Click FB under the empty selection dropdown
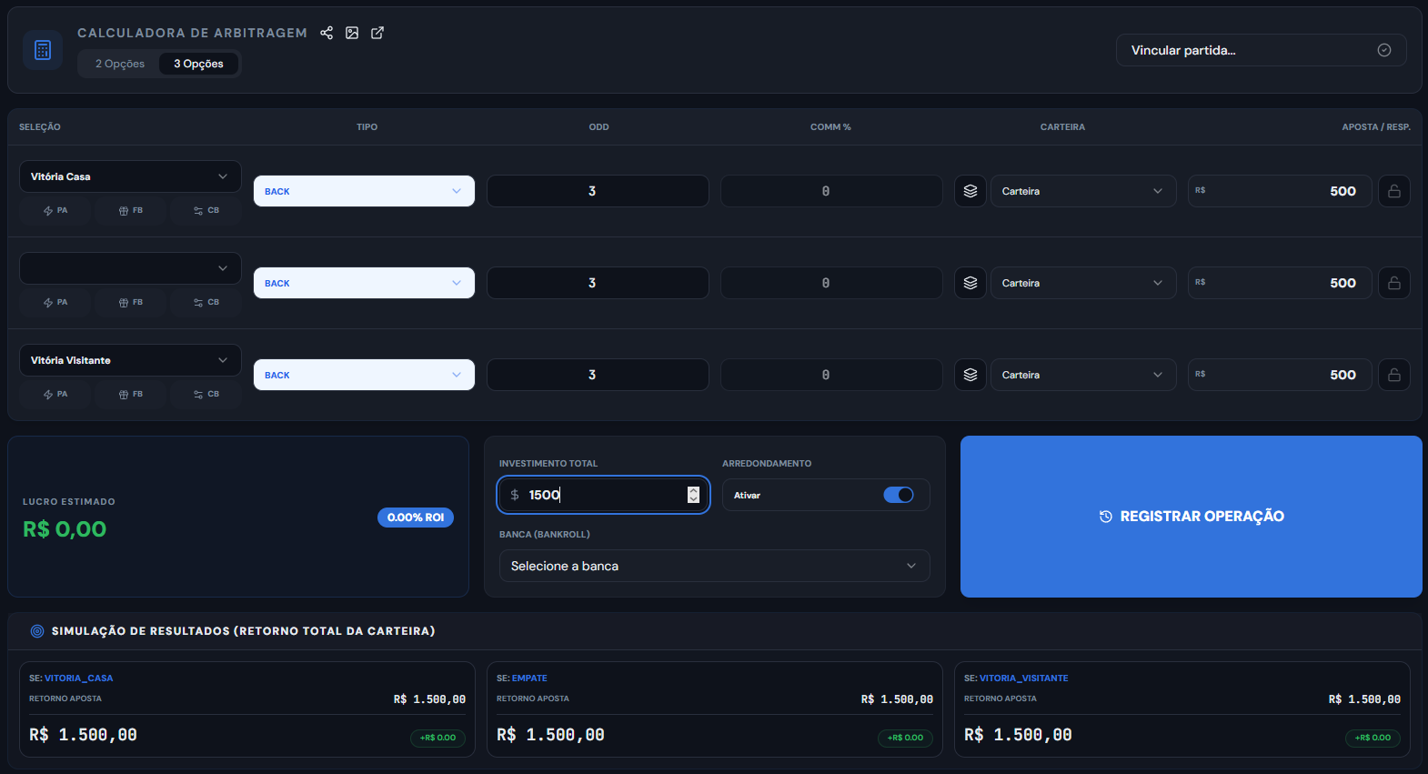Image resolution: width=1428 pixels, height=774 pixels. 131,302
